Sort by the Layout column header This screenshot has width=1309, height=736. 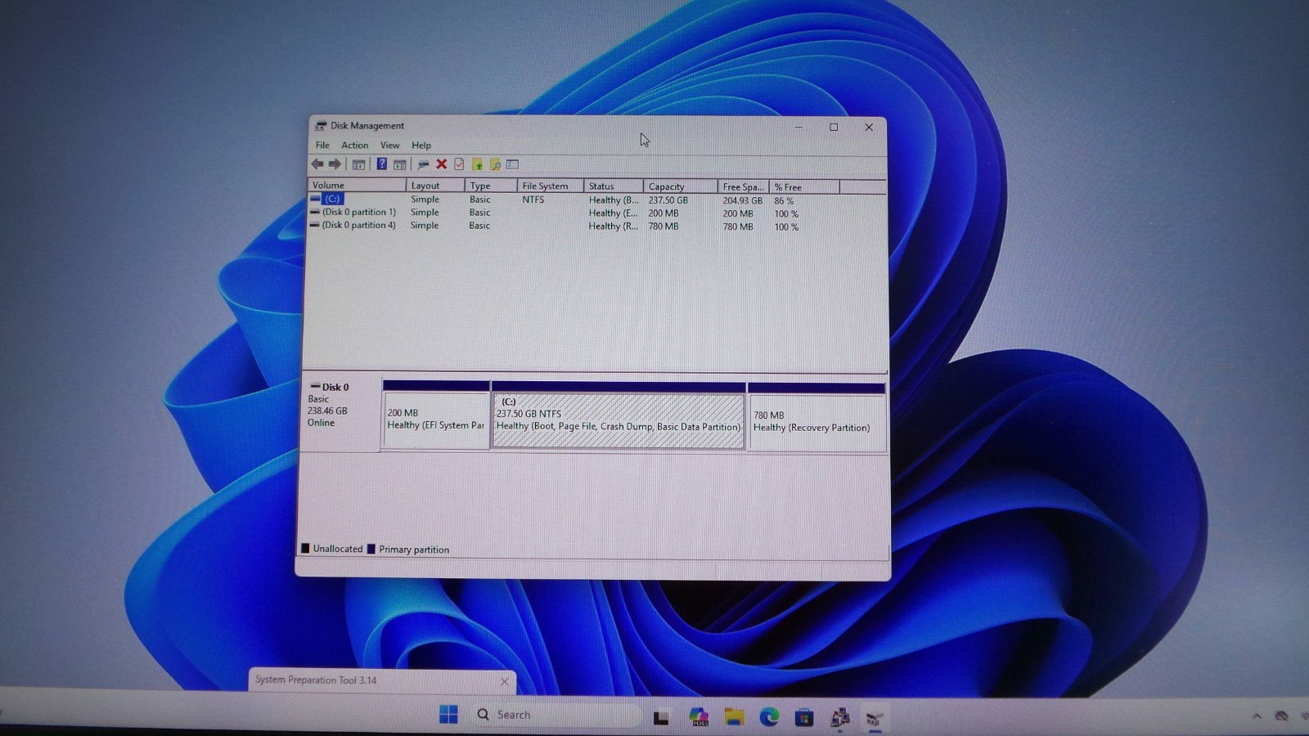point(435,186)
